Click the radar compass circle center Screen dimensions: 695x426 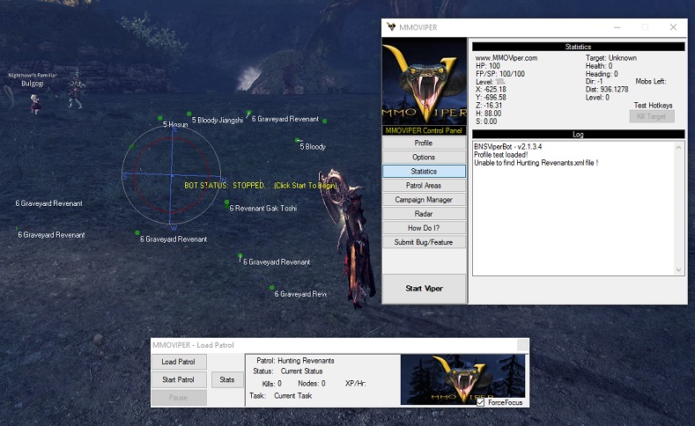172,175
